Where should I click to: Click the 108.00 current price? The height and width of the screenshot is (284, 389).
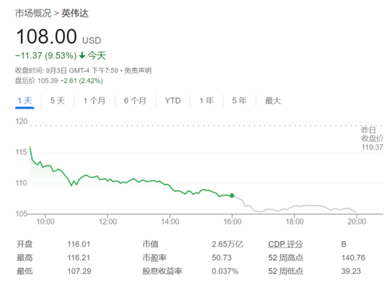coord(47,37)
